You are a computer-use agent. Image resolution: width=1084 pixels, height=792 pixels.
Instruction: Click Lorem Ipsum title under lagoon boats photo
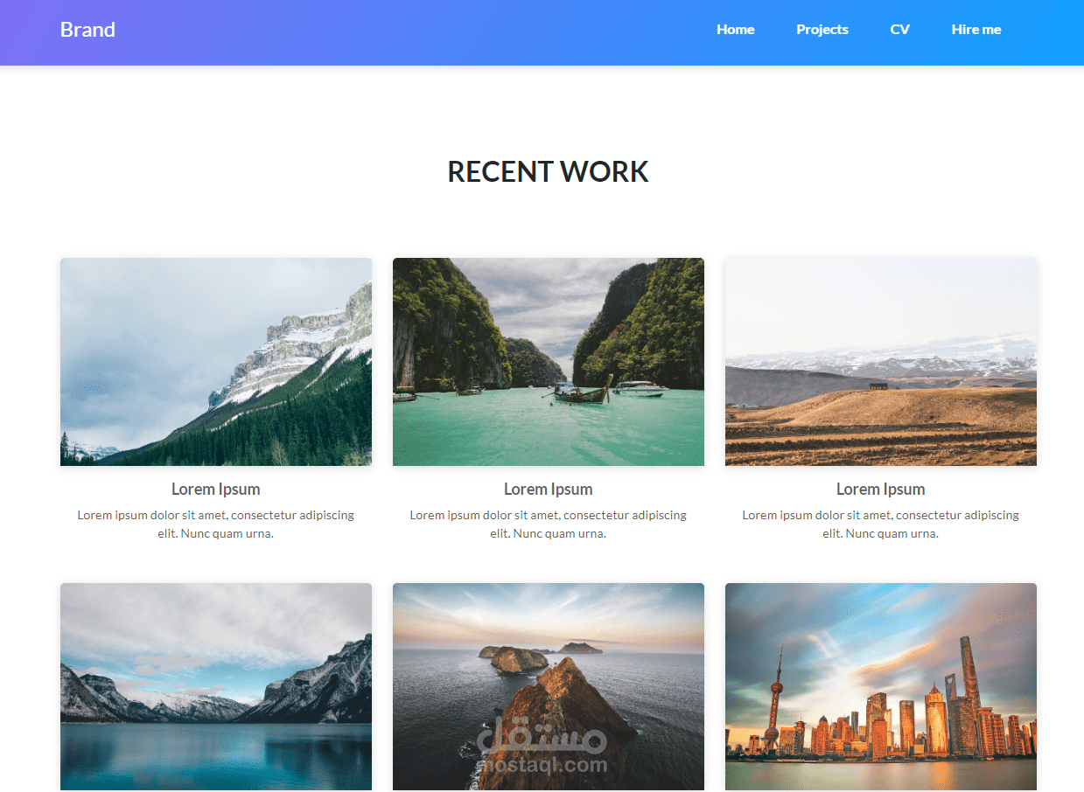pos(549,490)
